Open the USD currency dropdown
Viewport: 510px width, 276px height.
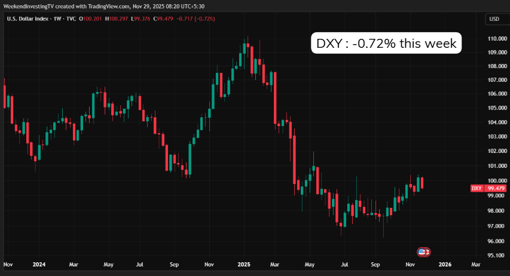click(x=494, y=19)
